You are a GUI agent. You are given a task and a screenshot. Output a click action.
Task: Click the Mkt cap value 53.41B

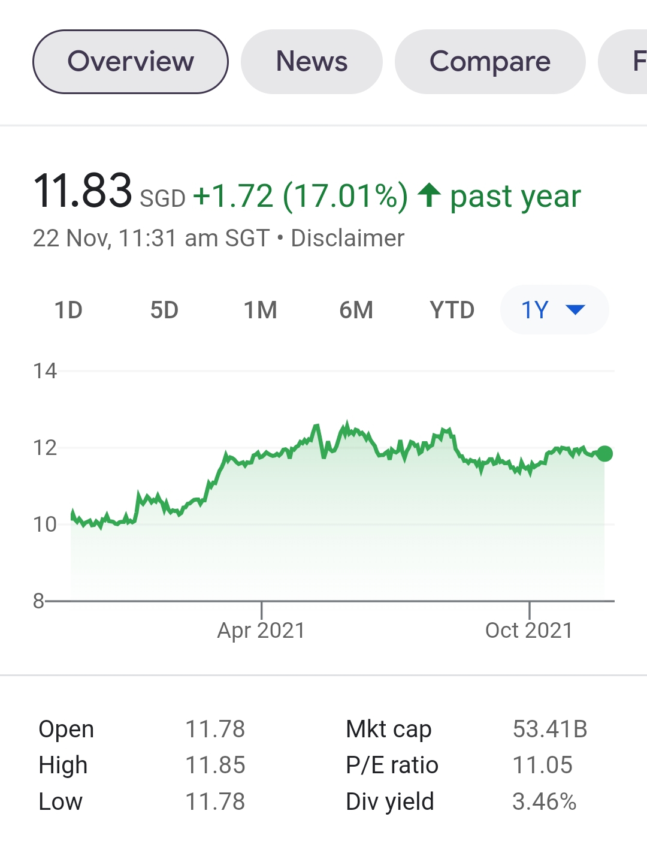point(550,729)
